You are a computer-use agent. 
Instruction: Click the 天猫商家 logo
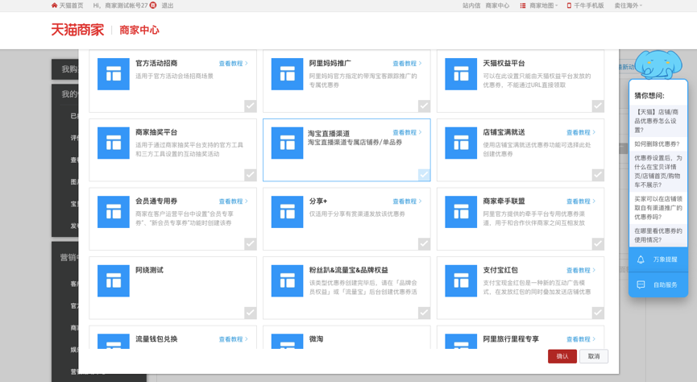77,30
